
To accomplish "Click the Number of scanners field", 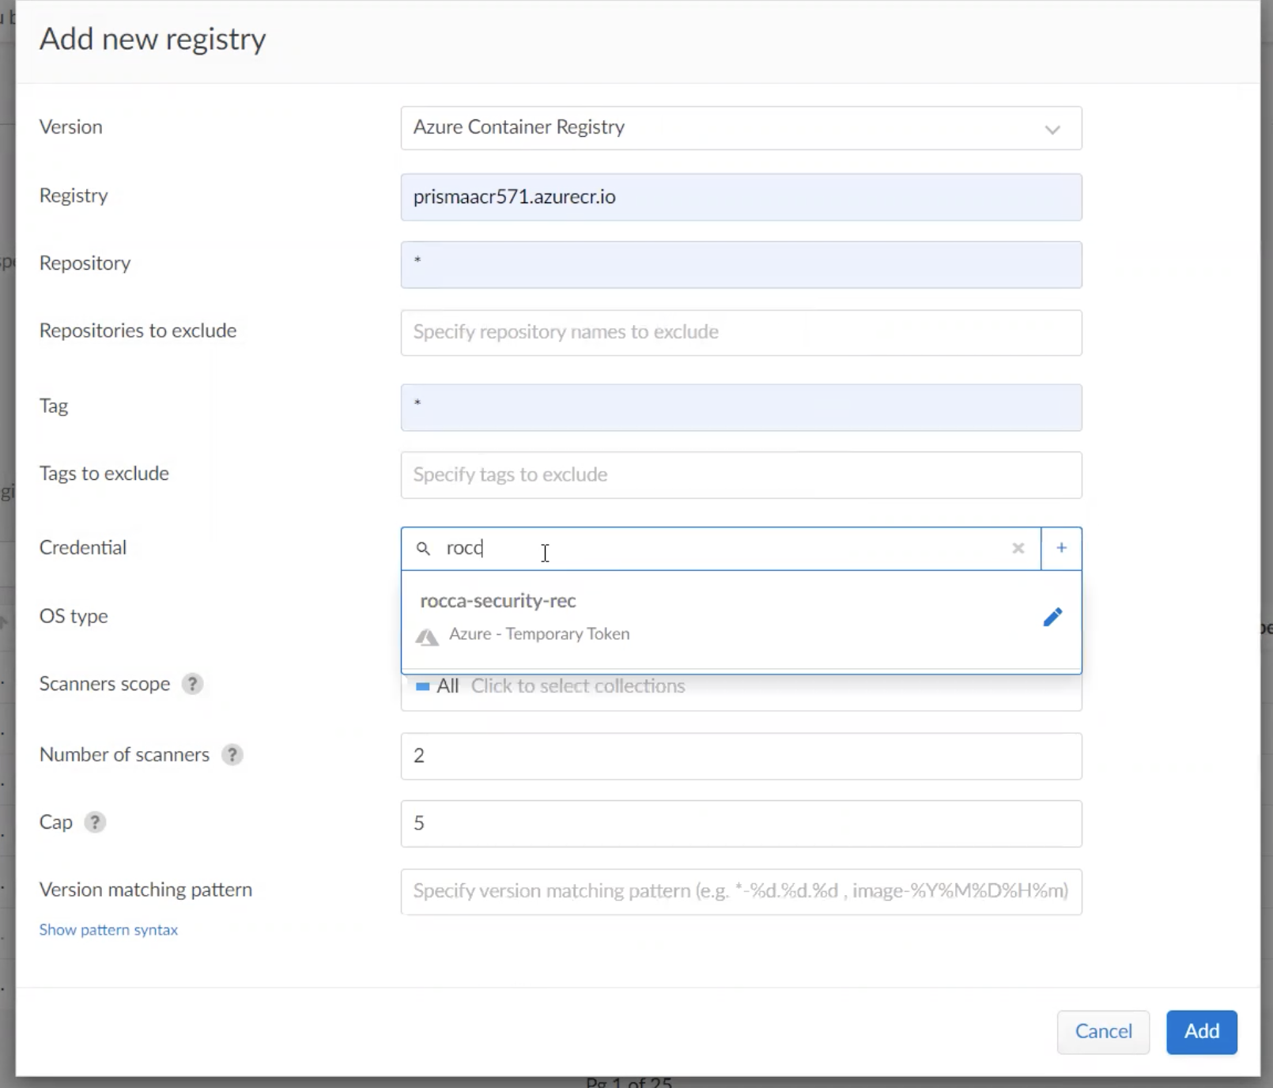I will click(740, 756).
